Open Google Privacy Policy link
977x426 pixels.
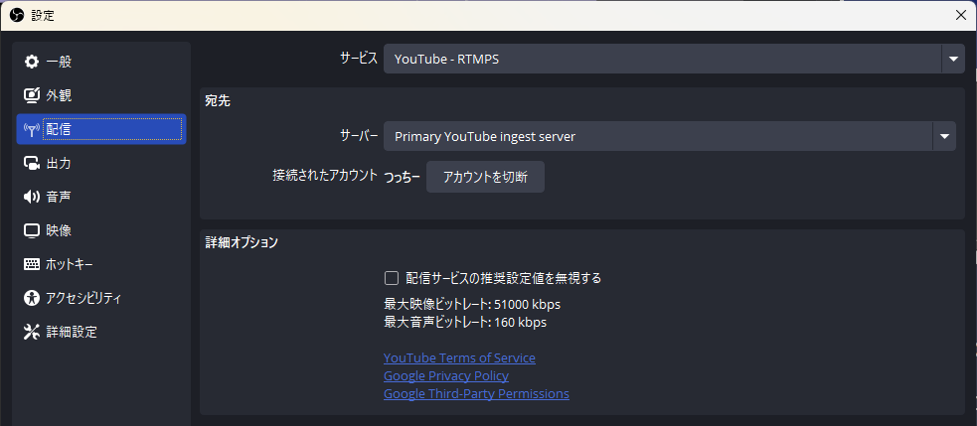tap(446, 376)
